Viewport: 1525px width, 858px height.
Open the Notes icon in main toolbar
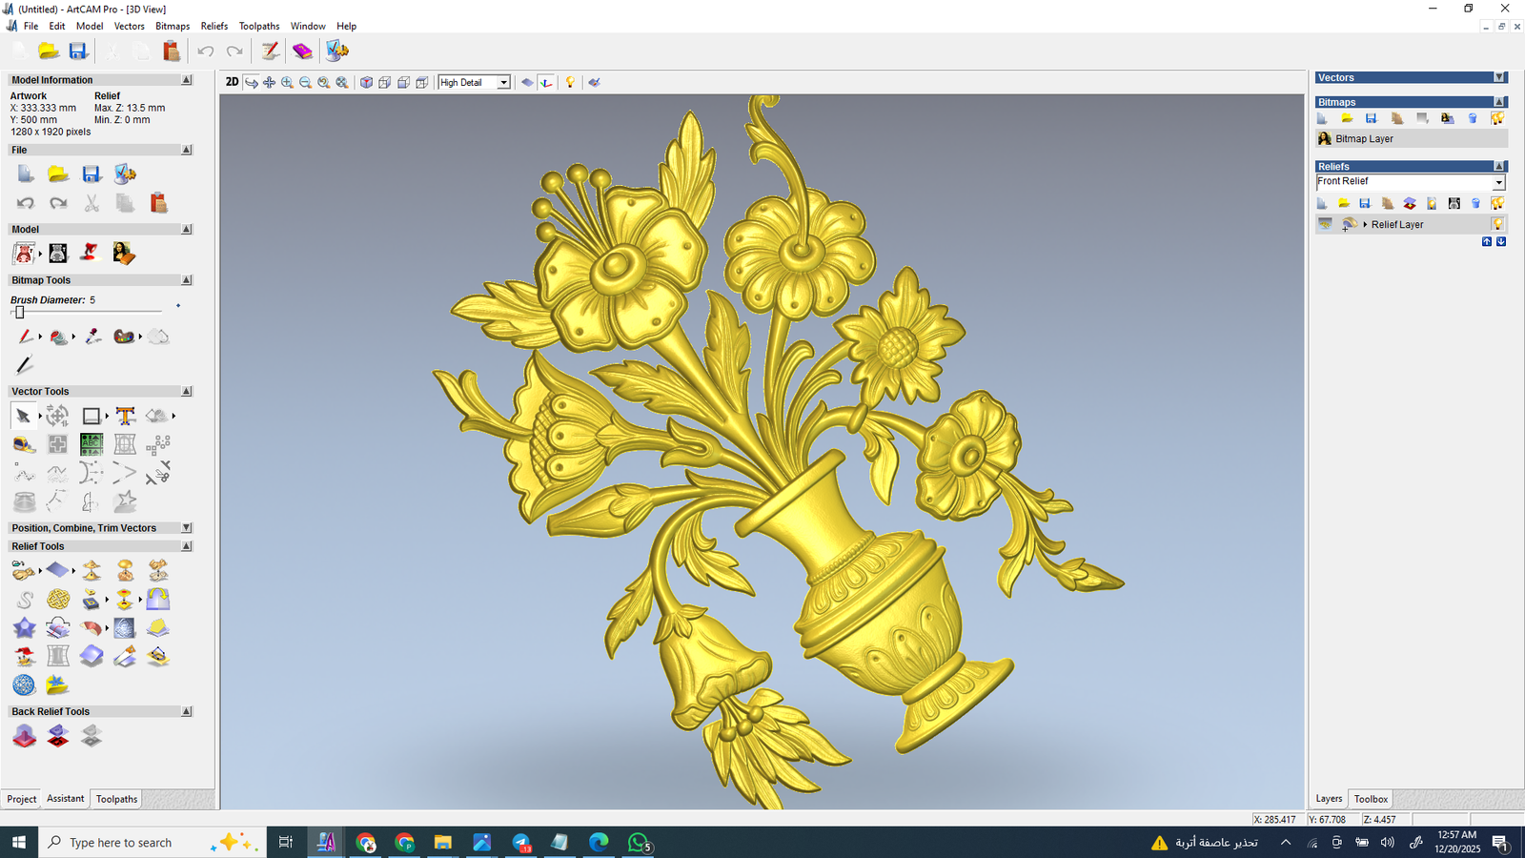271,51
